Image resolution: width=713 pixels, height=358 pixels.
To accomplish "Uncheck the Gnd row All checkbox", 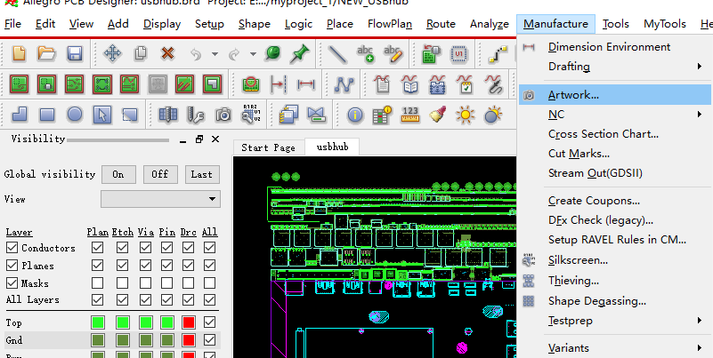I will coord(209,340).
